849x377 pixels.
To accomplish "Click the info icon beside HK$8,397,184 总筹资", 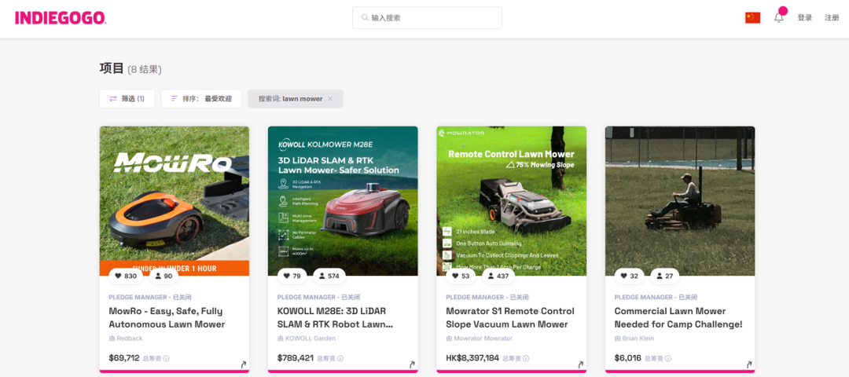I will click(x=526, y=358).
